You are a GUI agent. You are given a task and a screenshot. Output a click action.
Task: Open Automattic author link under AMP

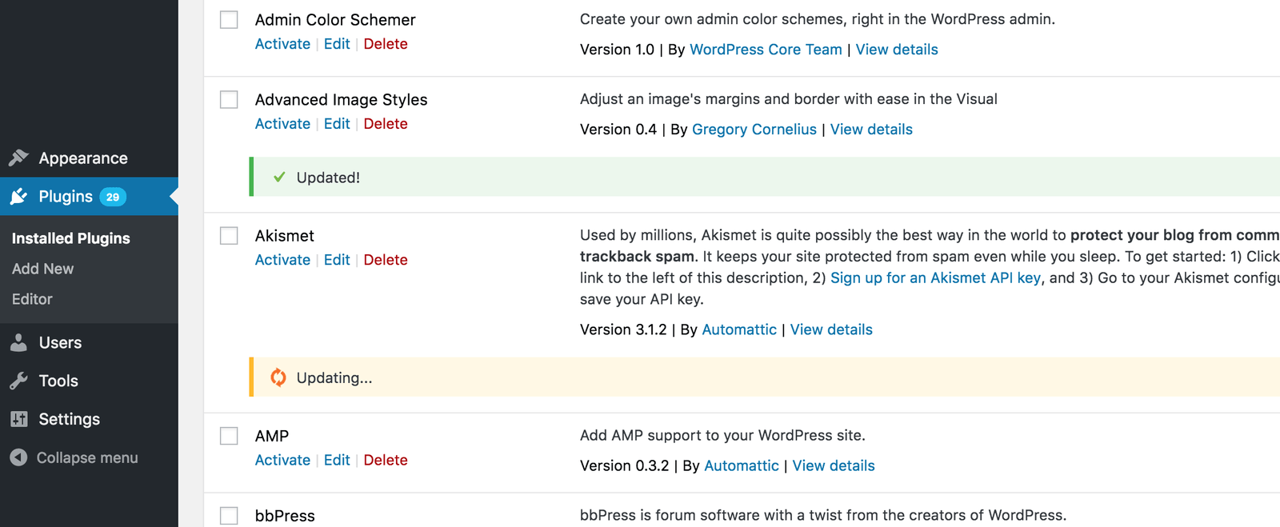(x=742, y=465)
